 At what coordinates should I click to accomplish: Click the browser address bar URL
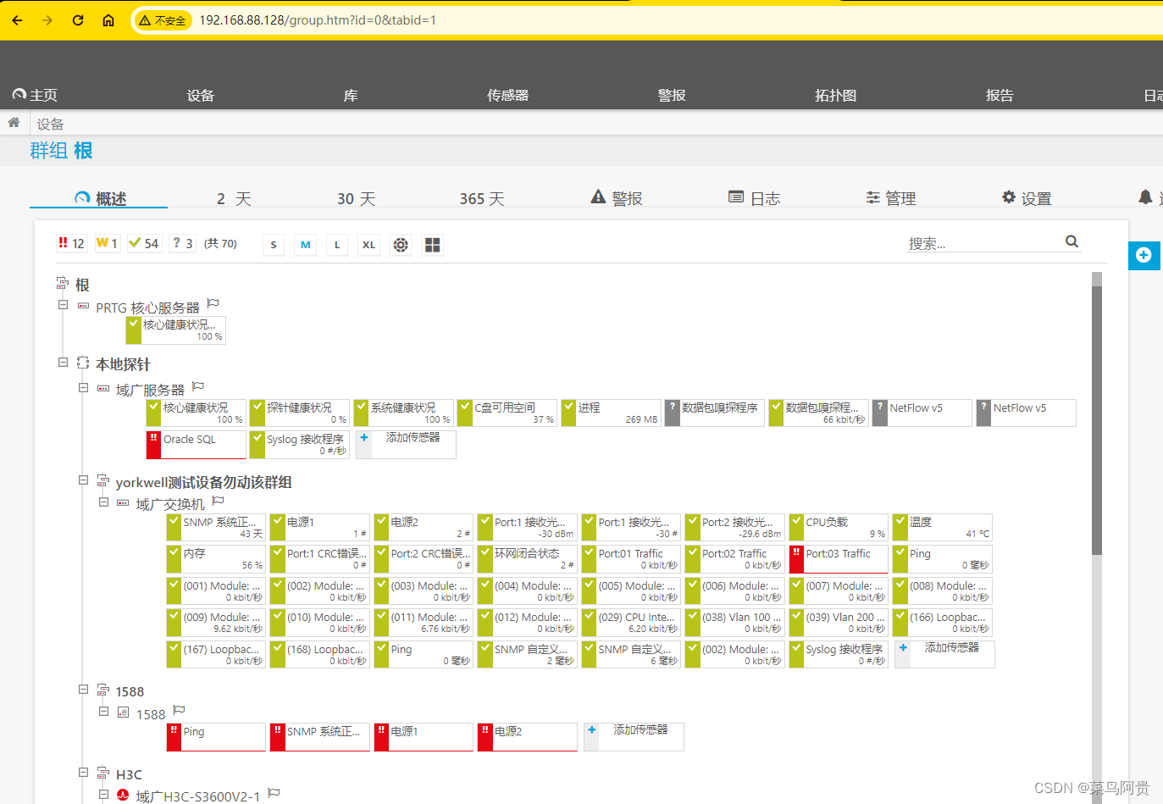point(318,20)
